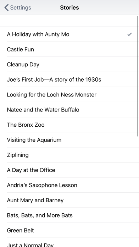
Task: Tap the back chevron icon
Action: click(x=6, y=7)
